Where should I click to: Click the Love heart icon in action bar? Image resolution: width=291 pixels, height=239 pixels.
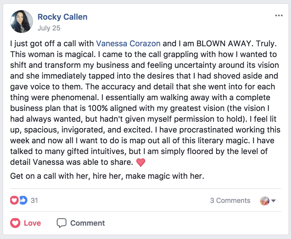pyautogui.click(x=15, y=223)
